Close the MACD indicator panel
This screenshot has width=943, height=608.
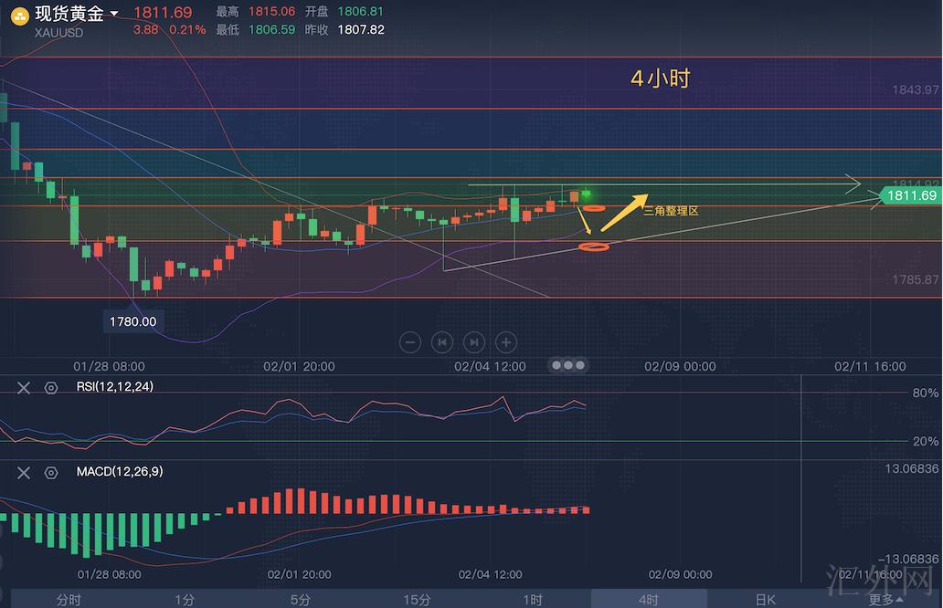tap(24, 472)
